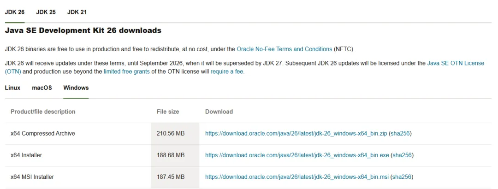Download the windows-x64 bin.zip archive

(296, 134)
